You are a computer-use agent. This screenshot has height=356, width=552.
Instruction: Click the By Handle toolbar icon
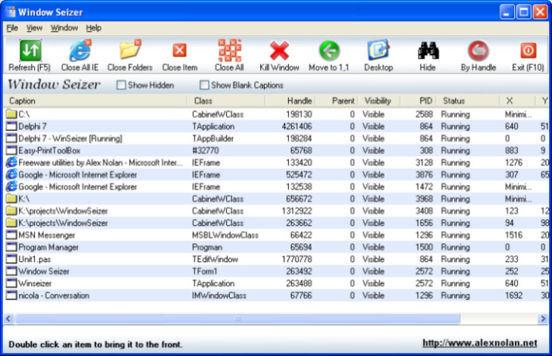(478, 51)
